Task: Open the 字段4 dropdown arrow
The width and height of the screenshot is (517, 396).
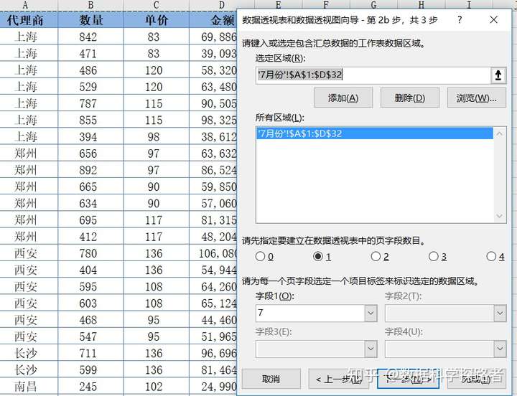Action: (500, 349)
